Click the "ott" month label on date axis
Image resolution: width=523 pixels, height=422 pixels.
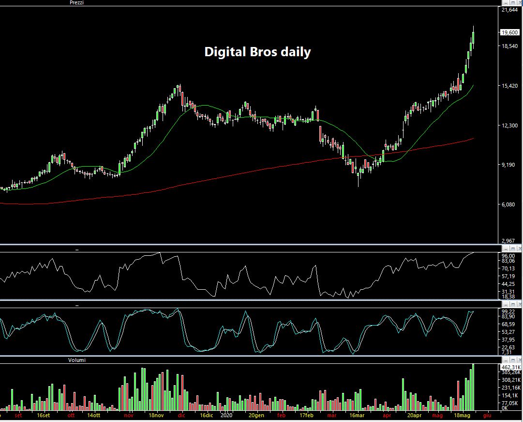click(x=71, y=415)
